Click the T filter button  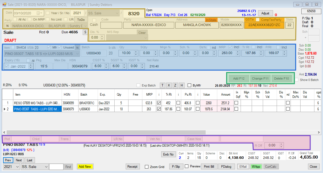(162, 85)
